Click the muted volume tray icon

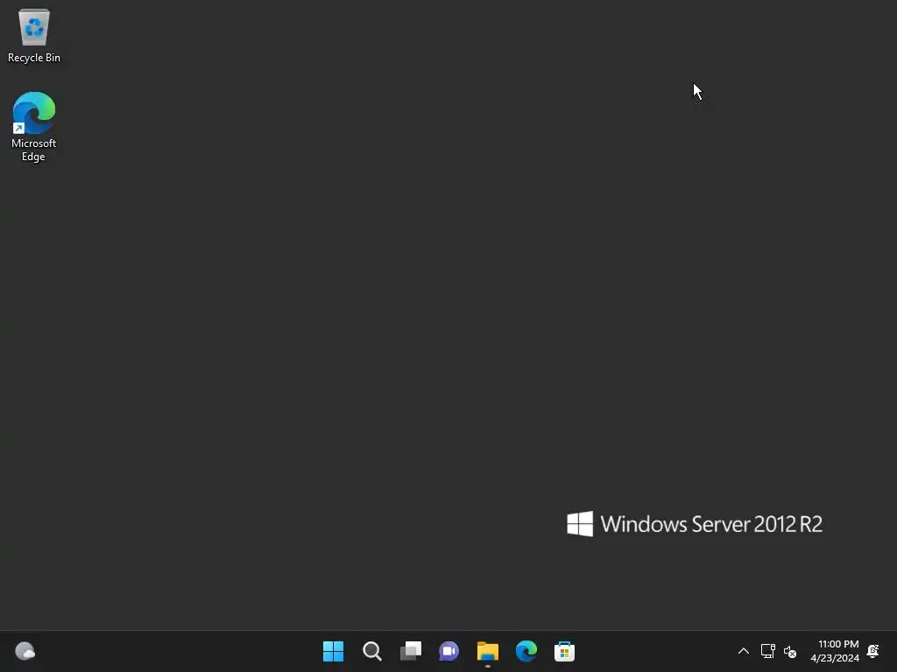pyautogui.click(x=790, y=651)
